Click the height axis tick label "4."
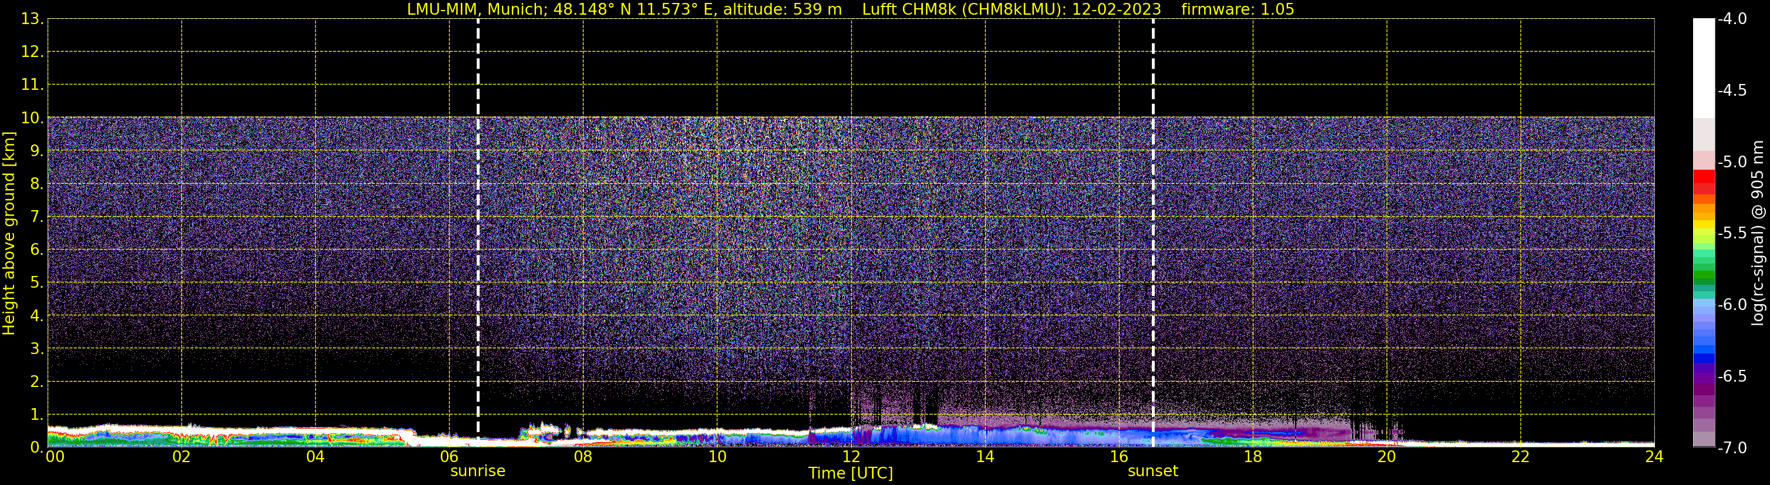The height and width of the screenshot is (485, 1770). 37,315
